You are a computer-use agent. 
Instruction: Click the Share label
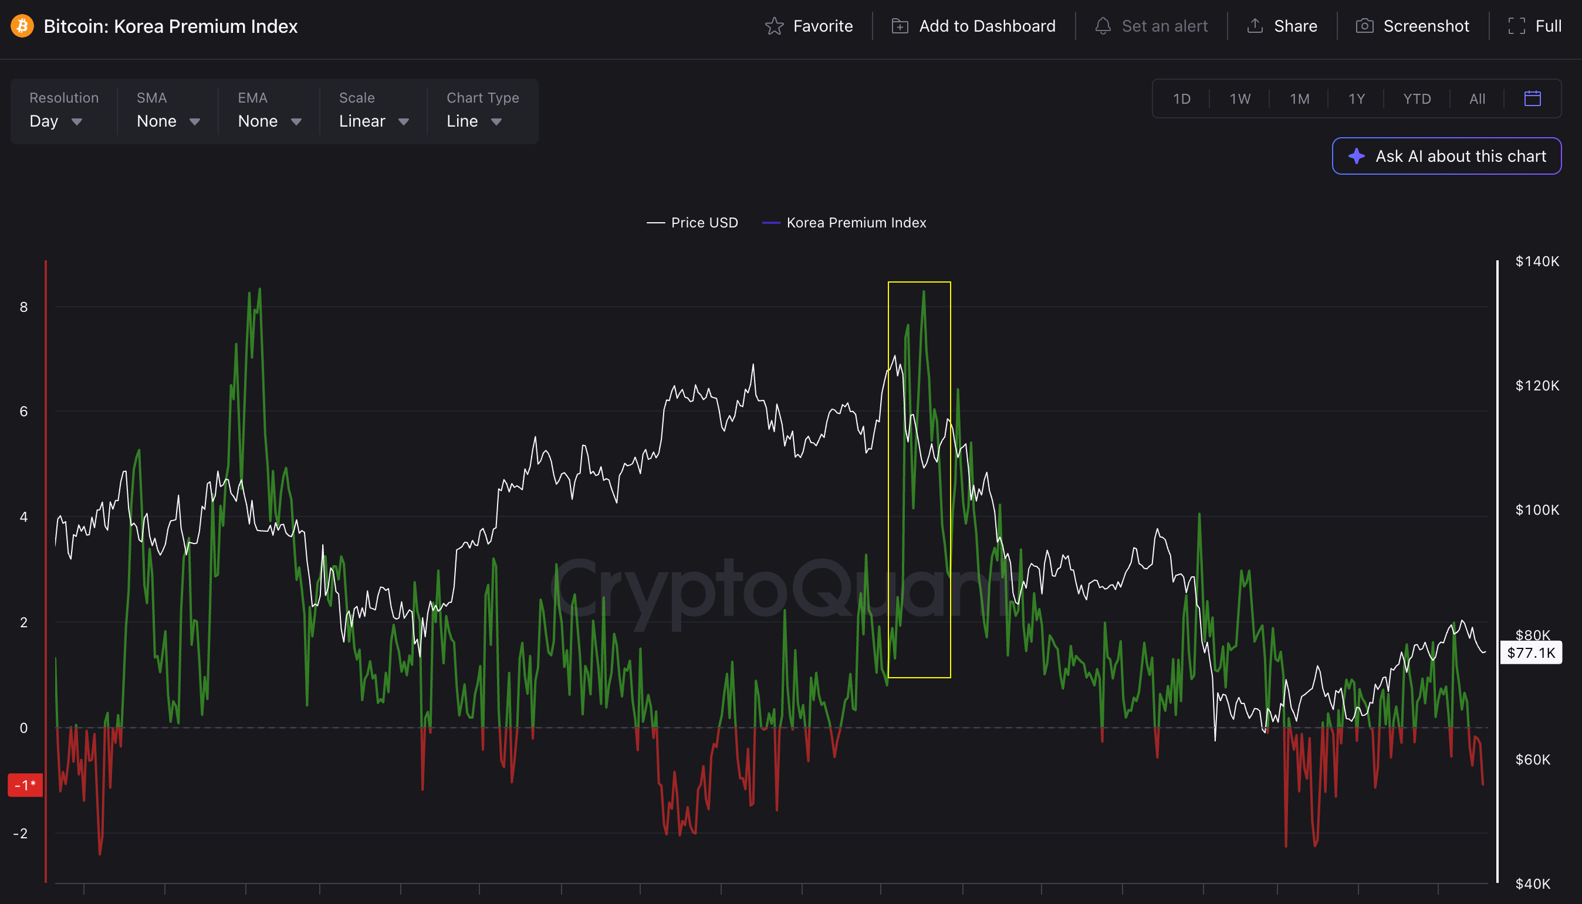point(1296,26)
